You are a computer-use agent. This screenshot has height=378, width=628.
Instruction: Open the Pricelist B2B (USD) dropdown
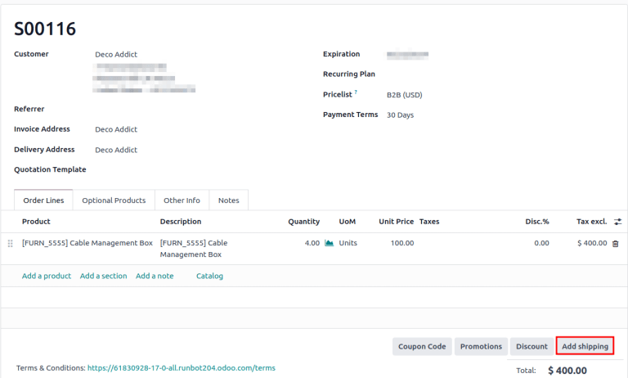click(x=404, y=95)
